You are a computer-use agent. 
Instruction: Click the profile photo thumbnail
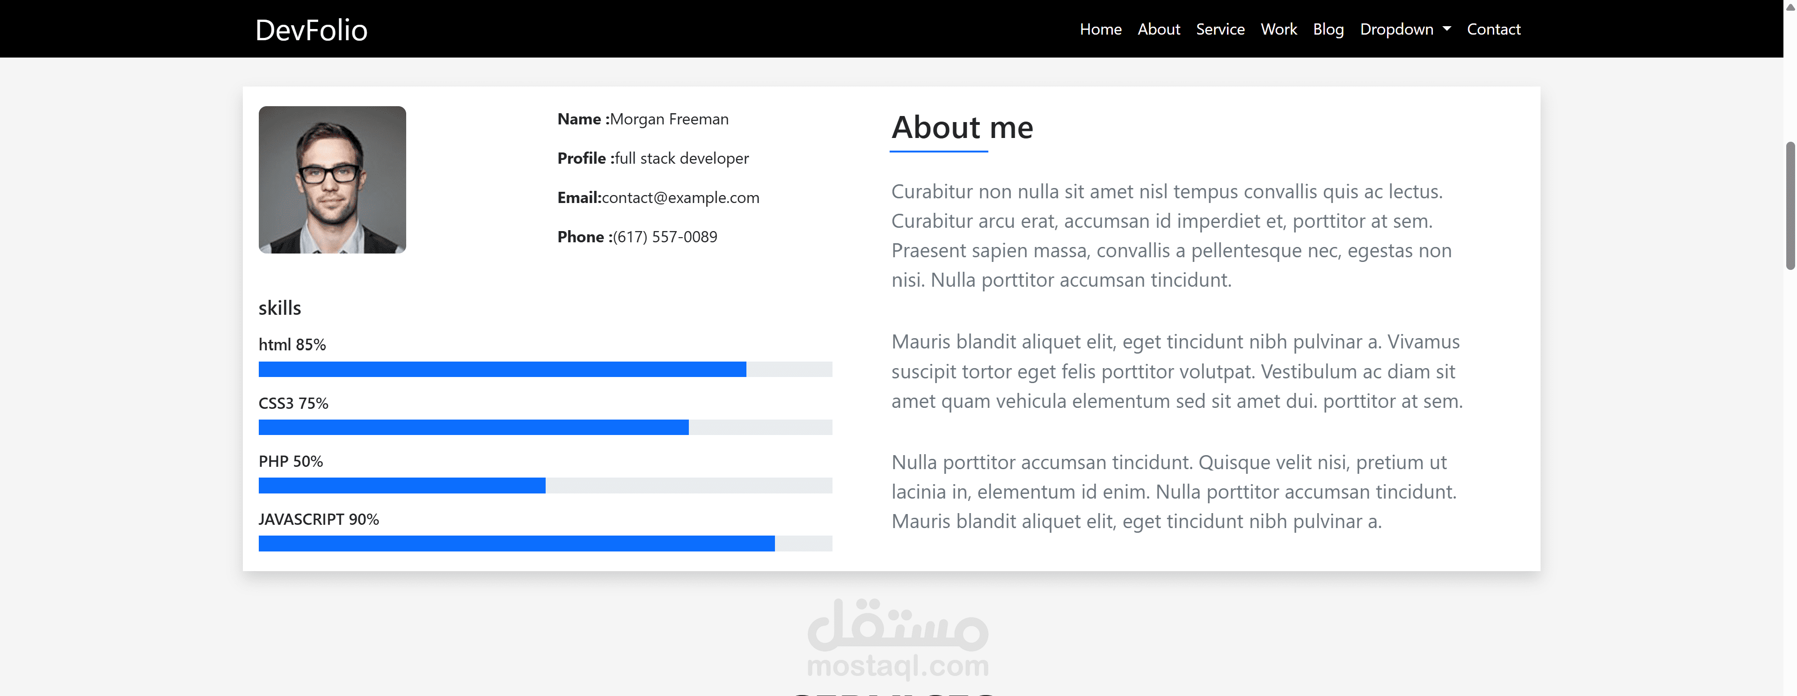(x=332, y=180)
